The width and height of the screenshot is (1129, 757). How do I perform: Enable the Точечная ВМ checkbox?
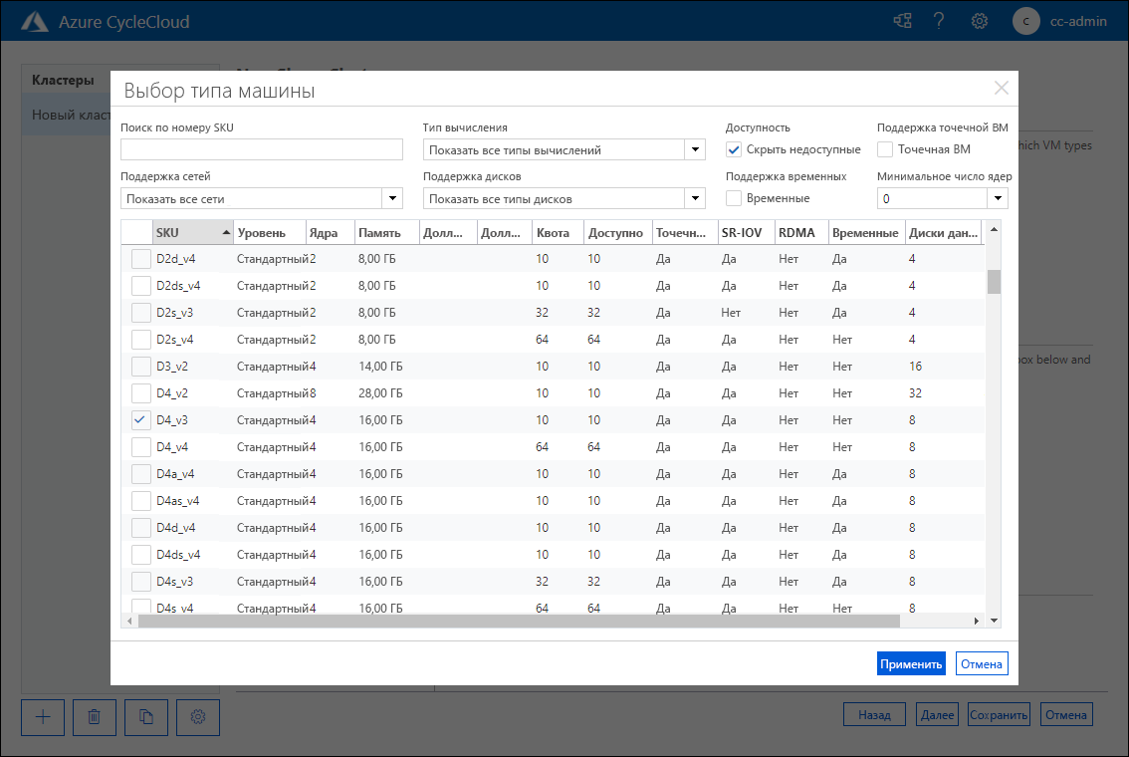[885, 149]
